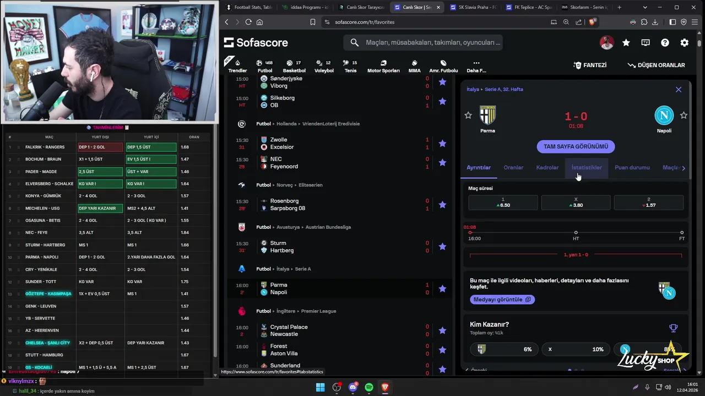Open the user profile avatar
Screen dimensions: 705x396
(606, 42)
